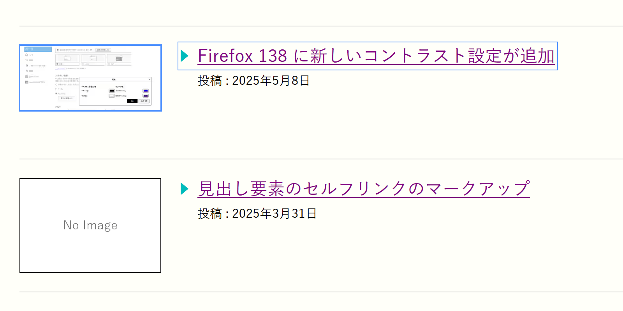Click the No Image placeholder thumbnail
The image size is (623, 311).
click(90, 225)
